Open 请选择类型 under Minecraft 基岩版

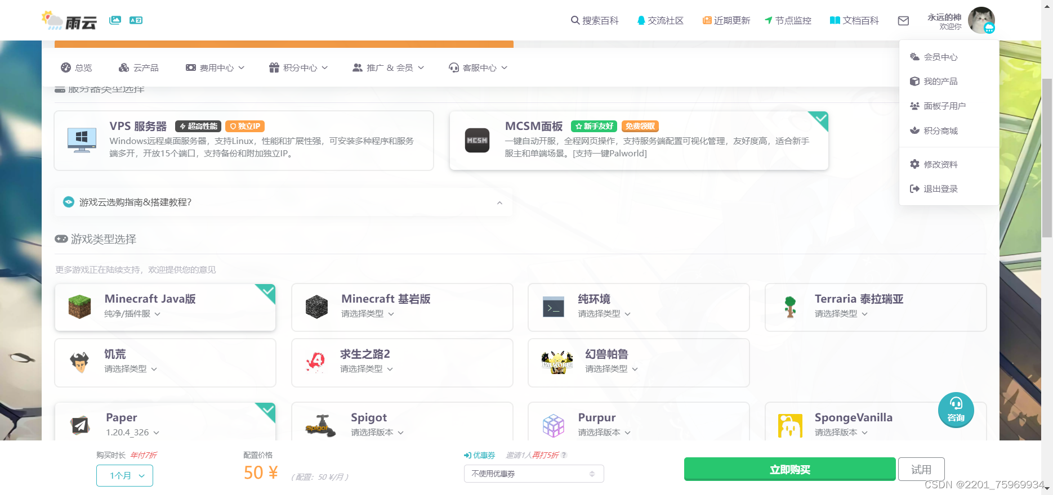[x=368, y=314]
